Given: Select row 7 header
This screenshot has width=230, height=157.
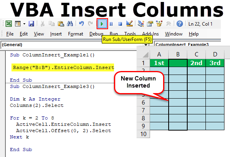Looking at the screenshot, I should (x=143, y=110).
